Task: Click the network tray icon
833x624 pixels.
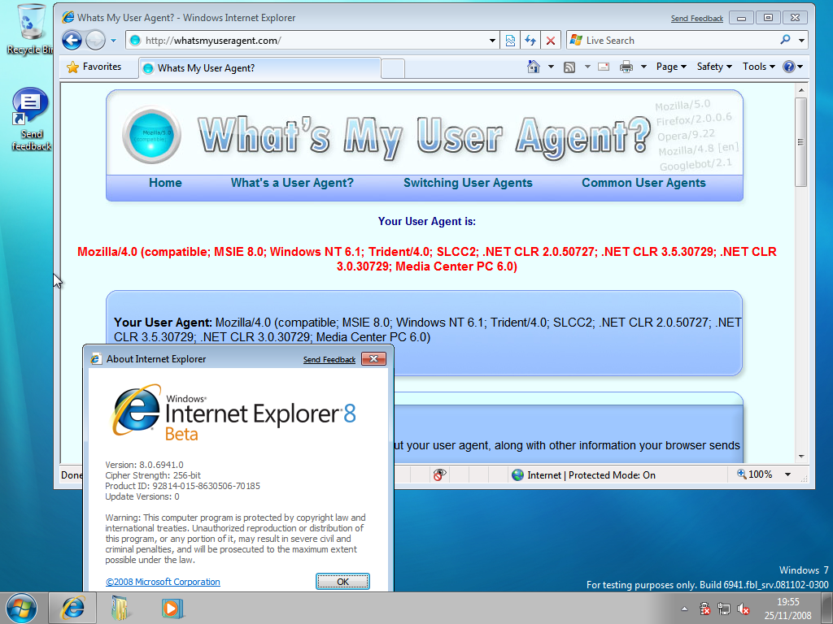Action: 724,609
